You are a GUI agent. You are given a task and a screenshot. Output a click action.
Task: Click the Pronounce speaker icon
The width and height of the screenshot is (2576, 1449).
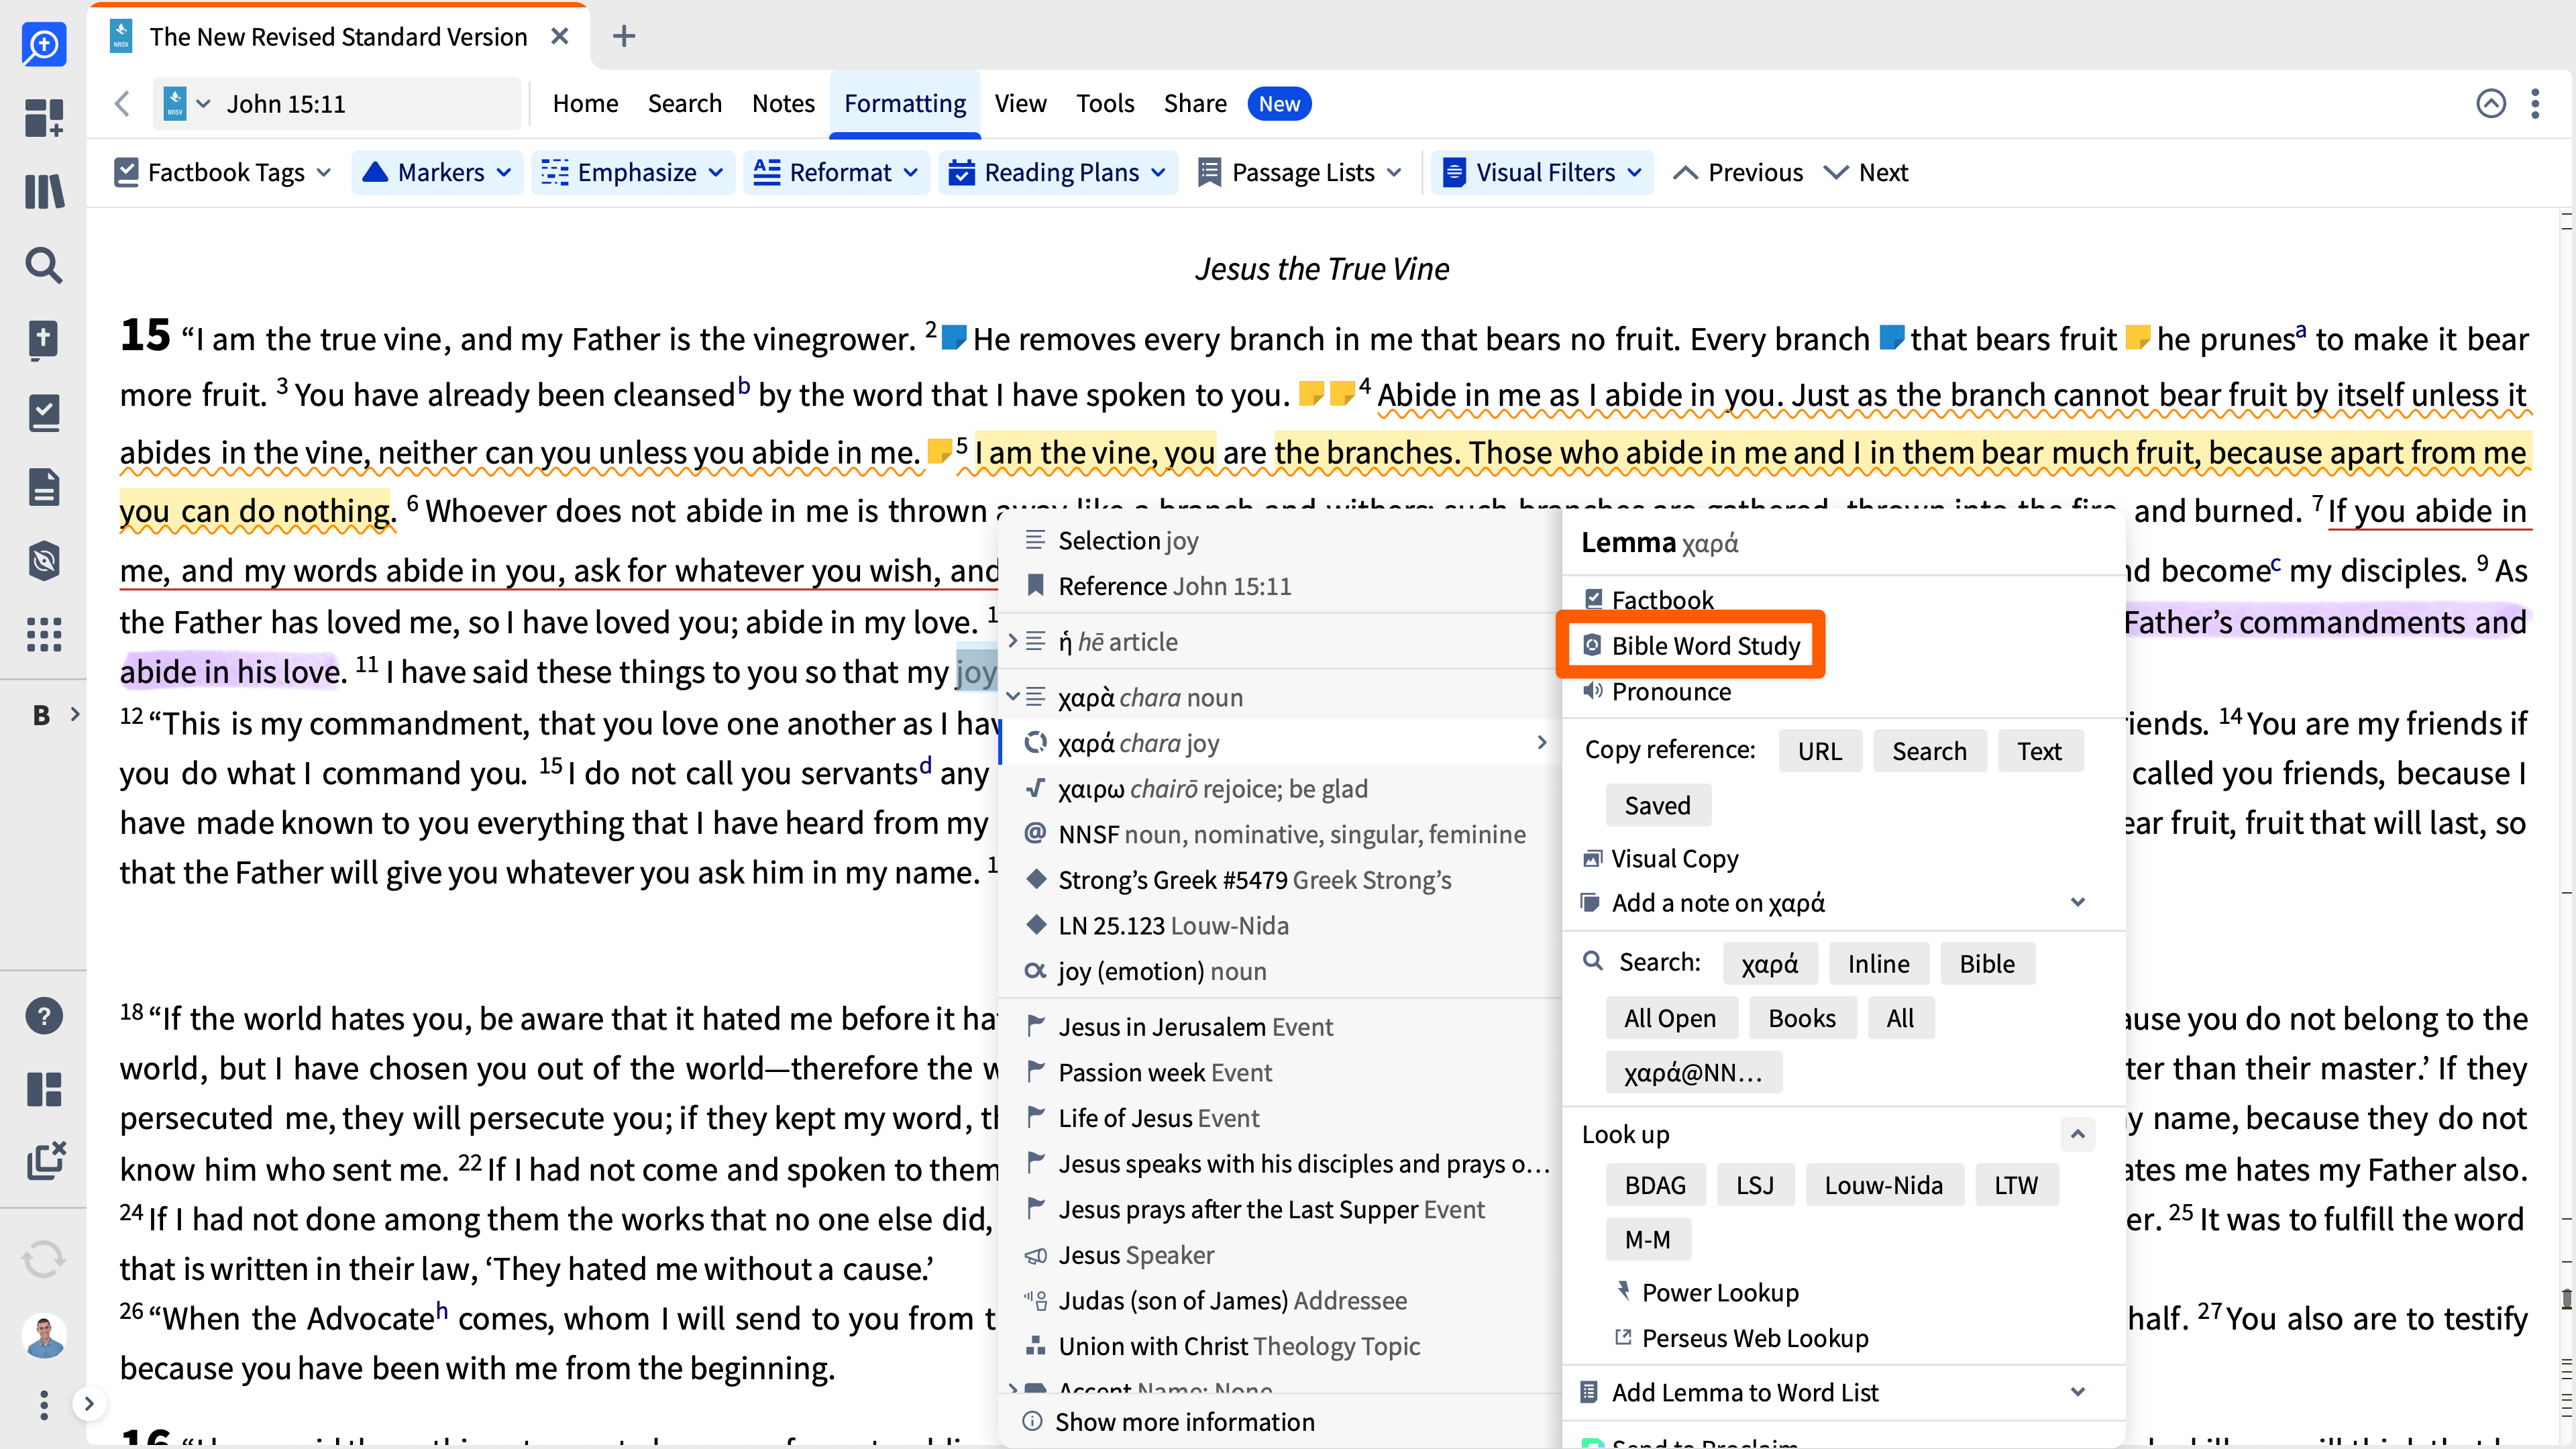point(1593,691)
